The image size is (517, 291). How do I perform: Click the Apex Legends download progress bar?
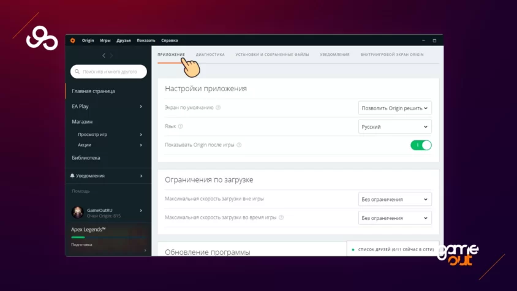tap(108, 237)
